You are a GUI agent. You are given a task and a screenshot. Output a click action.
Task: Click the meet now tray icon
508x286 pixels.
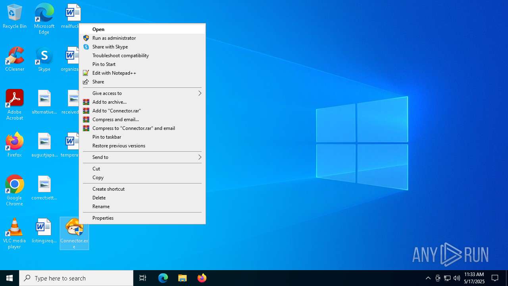pos(438,278)
